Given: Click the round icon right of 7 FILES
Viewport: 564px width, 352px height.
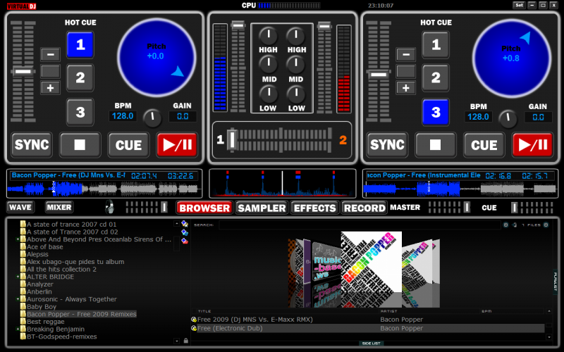Looking at the screenshot, I should click(546, 225).
